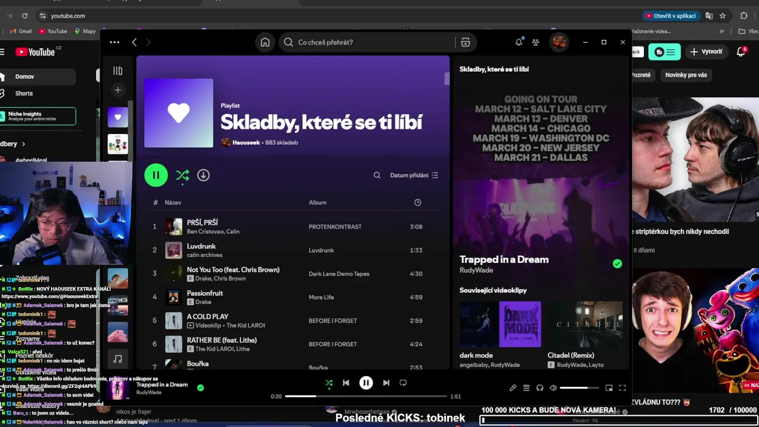Reload the page in Chrome
Screen dimensions: 759x427
pyautogui.click(x=24, y=16)
